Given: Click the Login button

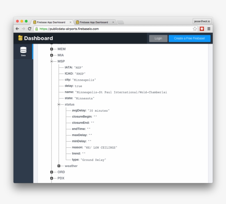Looking at the screenshot, I should tap(158, 38).
